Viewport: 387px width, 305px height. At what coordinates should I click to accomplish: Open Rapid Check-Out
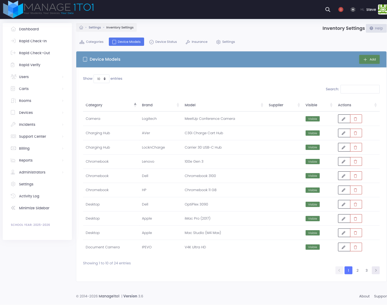point(37,53)
